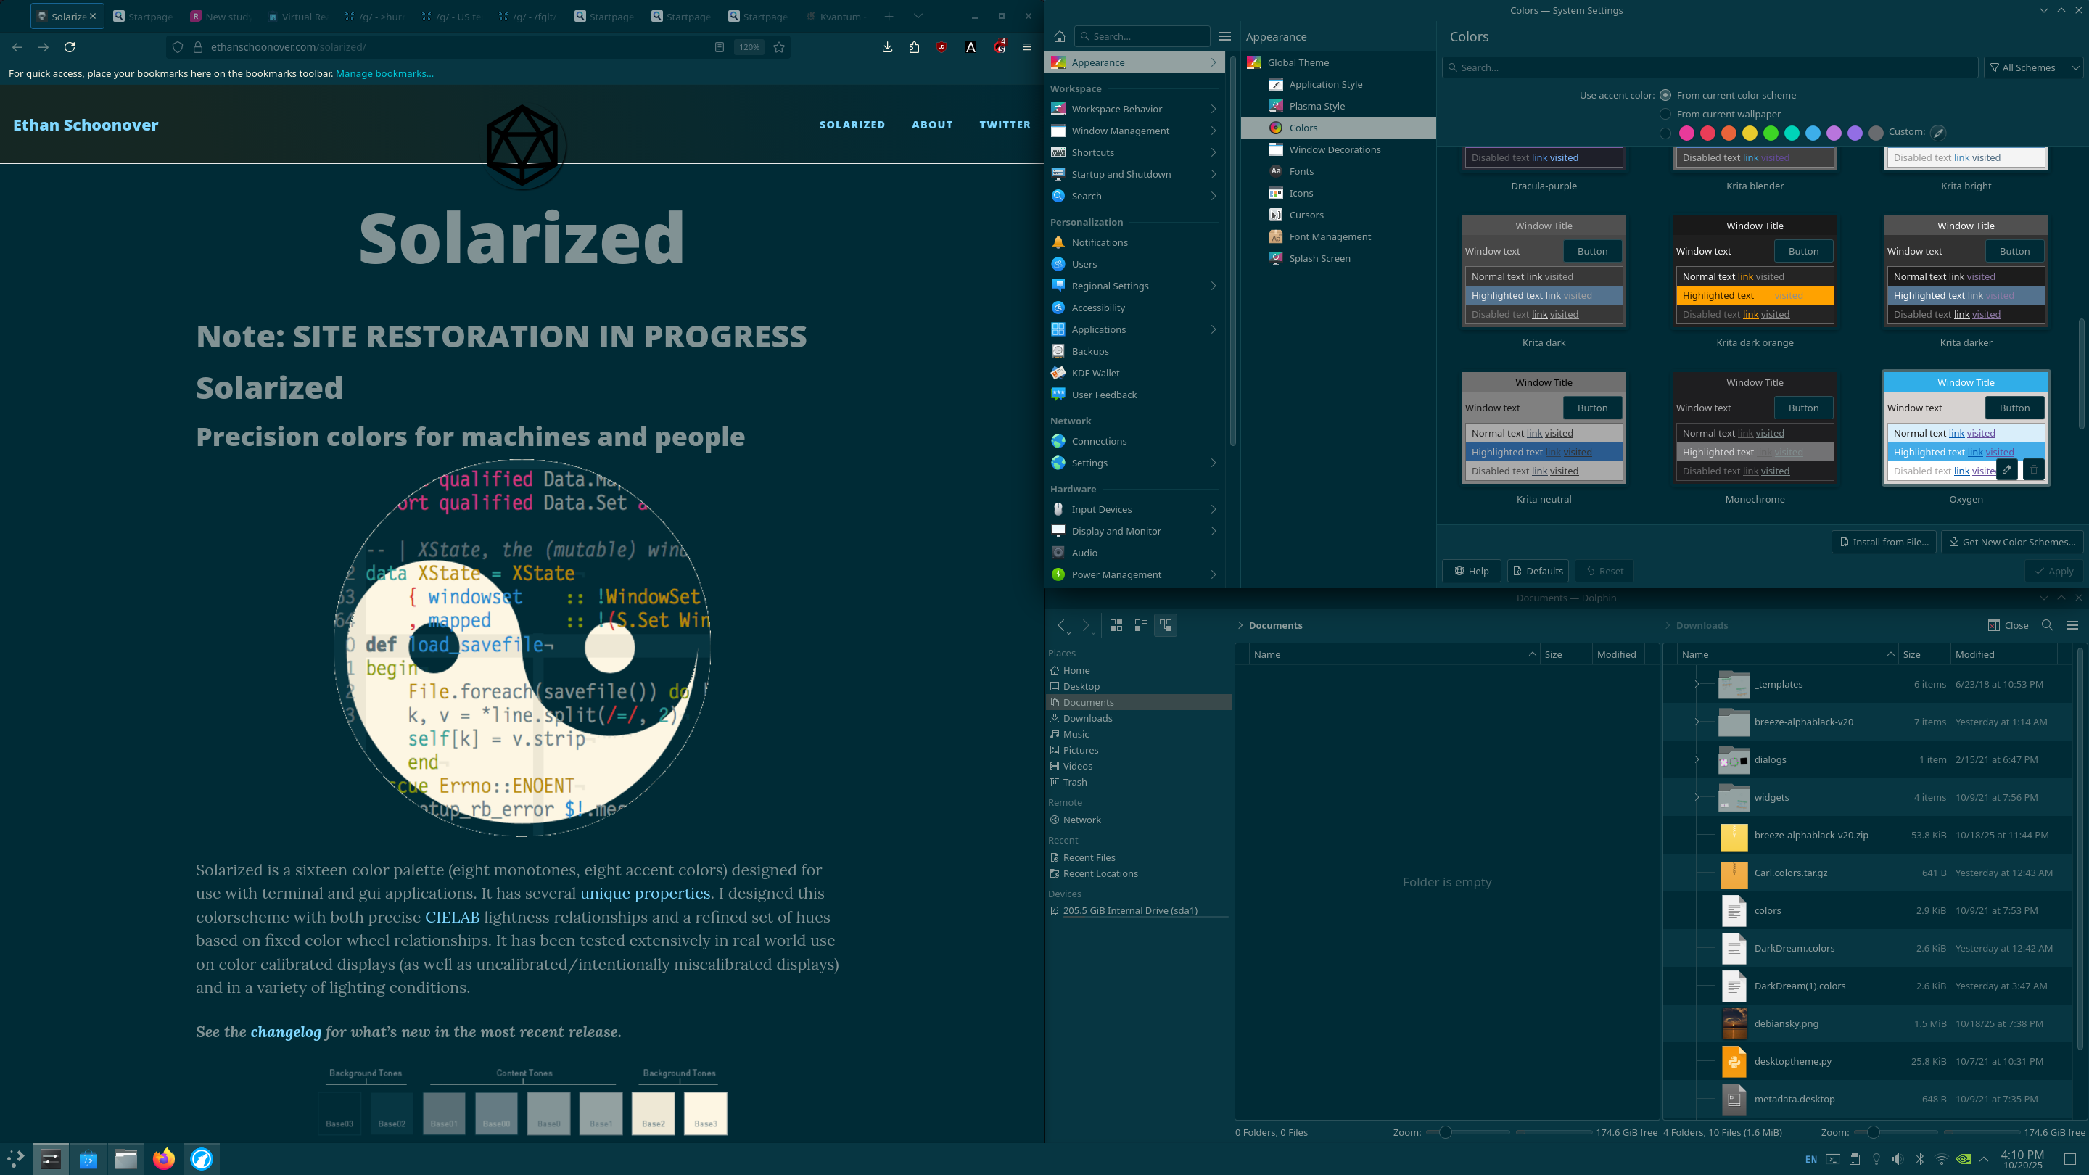Image resolution: width=2089 pixels, height=1175 pixels.
Task: Click the edit pencil on Oxygen scheme
Action: (2006, 469)
